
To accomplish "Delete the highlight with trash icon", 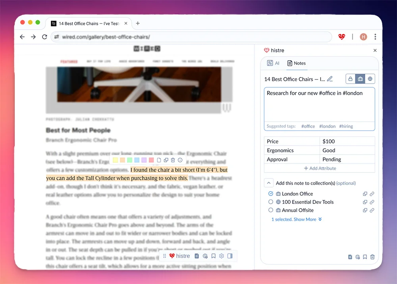I will click(173, 160).
